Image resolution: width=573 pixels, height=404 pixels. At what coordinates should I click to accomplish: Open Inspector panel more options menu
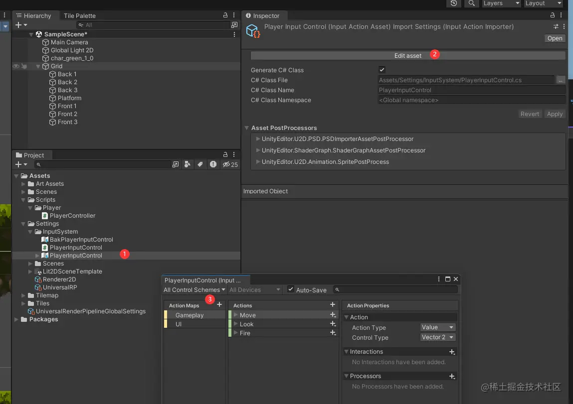pos(561,15)
